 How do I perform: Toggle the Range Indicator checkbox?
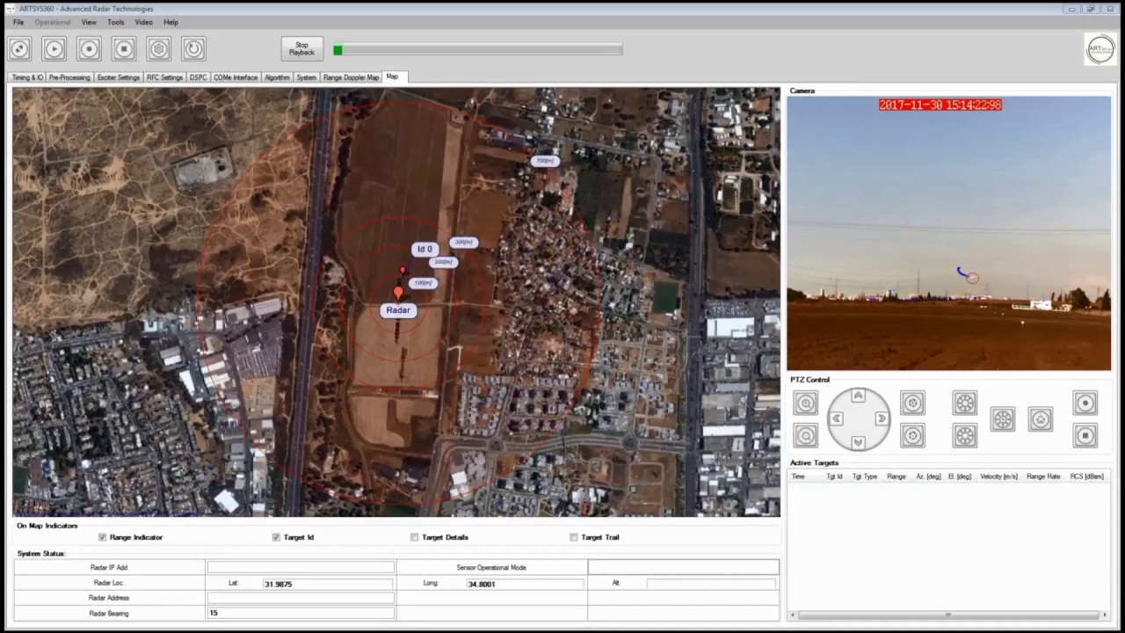(x=103, y=537)
